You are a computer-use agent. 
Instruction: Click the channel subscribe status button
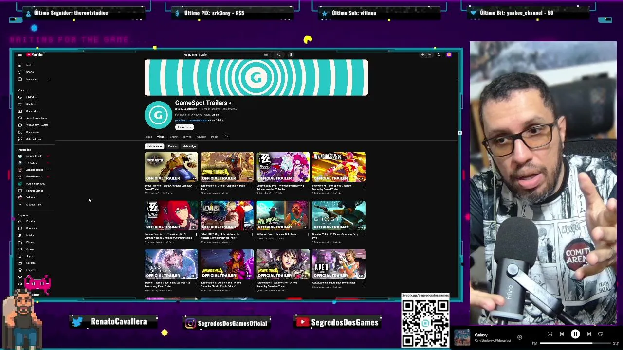pyautogui.click(x=184, y=127)
